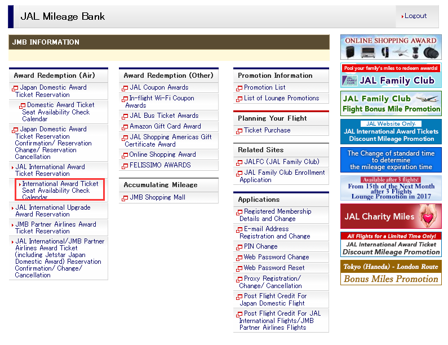Click the JAL Charity Miles banner
448x345 pixels.
391,216
